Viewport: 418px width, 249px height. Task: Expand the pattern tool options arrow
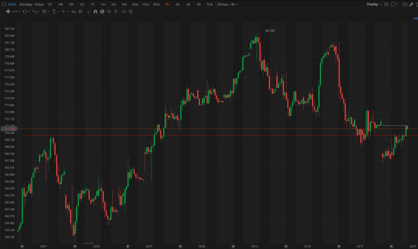[39, 11]
